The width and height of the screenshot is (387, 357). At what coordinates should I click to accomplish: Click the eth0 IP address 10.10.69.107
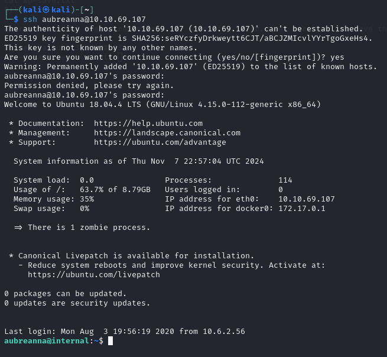pyautogui.click(x=306, y=199)
